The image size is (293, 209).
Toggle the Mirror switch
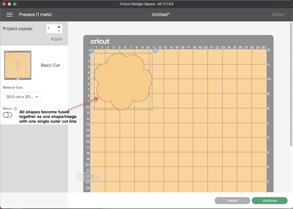7,115
